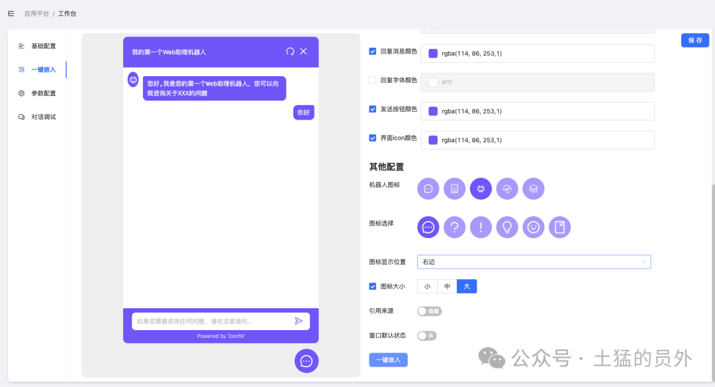
Task: Close the chat preview with the X icon
Action: pyautogui.click(x=303, y=52)
